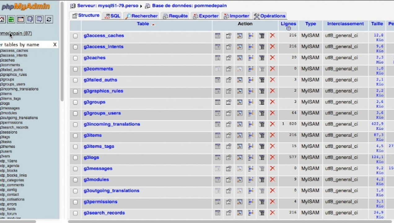Drop g3search_records table with red X
Viewport: 394px width, 223px height.
(x=272, y=213)
